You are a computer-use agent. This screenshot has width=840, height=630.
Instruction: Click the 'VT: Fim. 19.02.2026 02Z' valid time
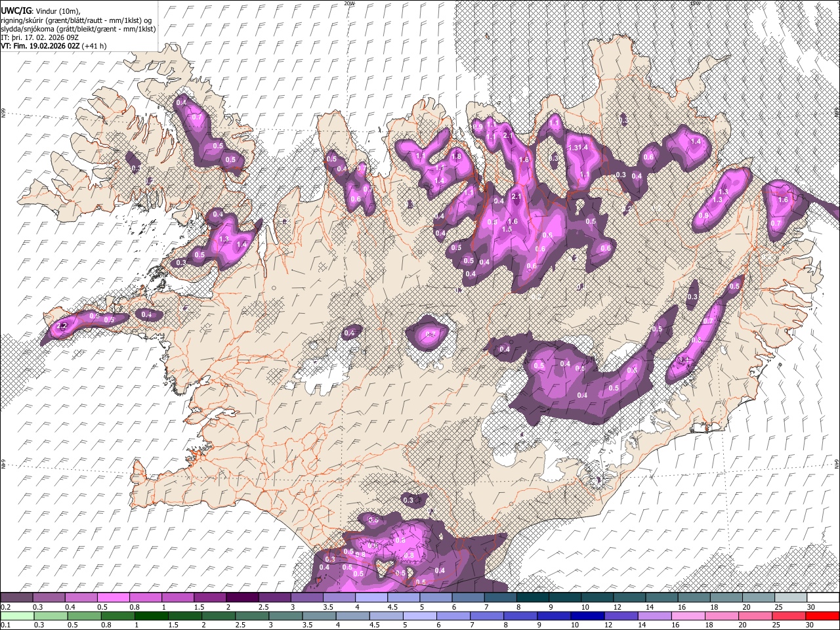tap(40, 46)
